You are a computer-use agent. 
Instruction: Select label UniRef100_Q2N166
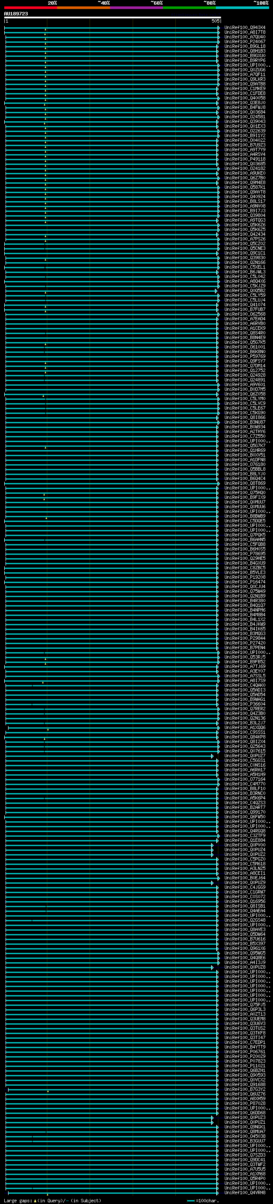tap(244, 262)
